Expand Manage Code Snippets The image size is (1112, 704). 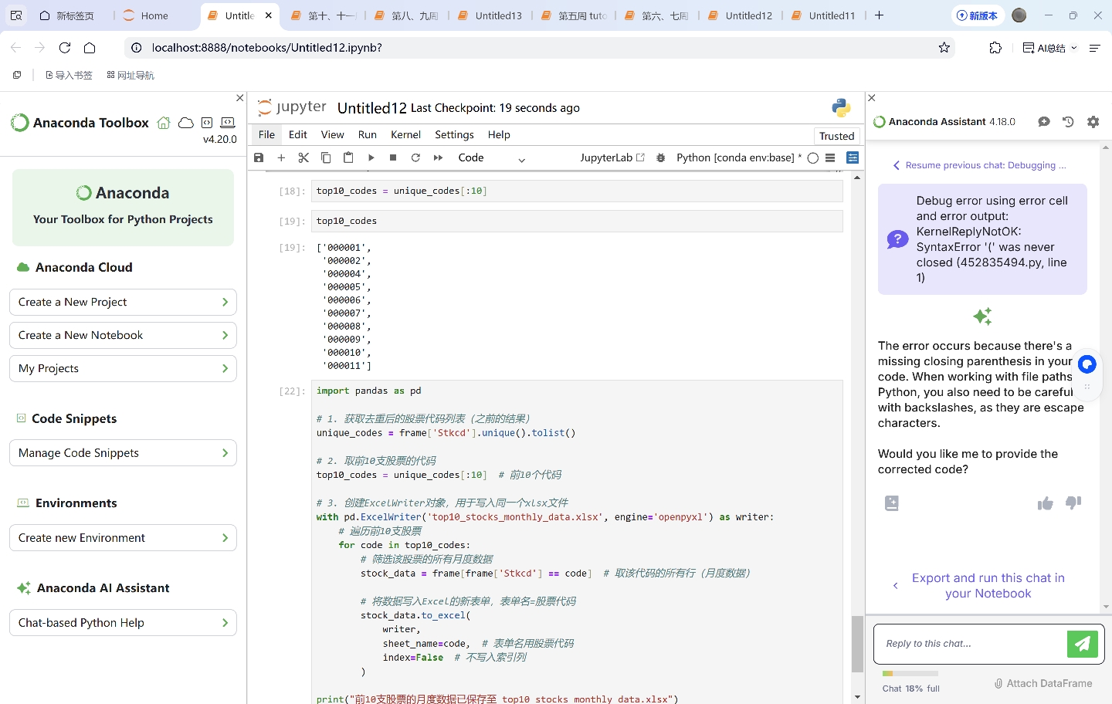(123, 453)
